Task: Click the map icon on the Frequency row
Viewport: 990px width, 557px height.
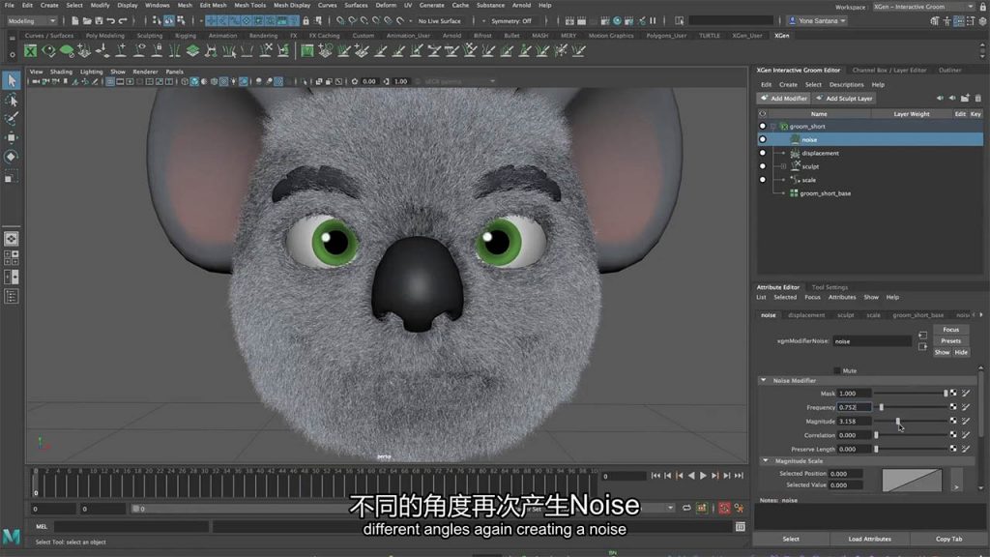Action: click(x=953, y=407)
